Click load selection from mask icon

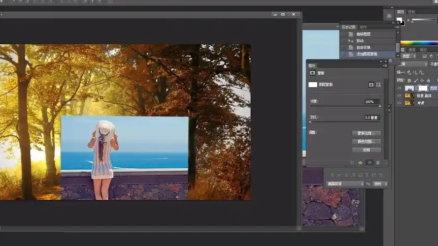click(352, 162)
